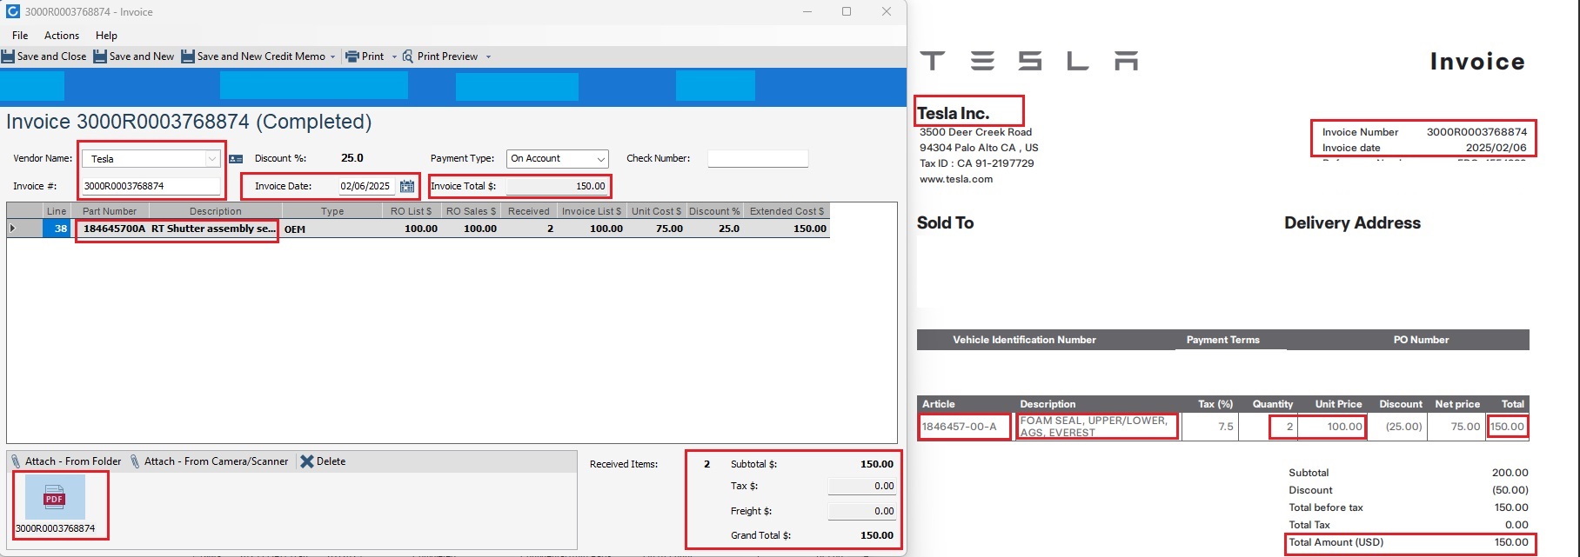Click the row selector arrow for line 38
This screenshot has width=1580, height=557.
tap(13, 229)
